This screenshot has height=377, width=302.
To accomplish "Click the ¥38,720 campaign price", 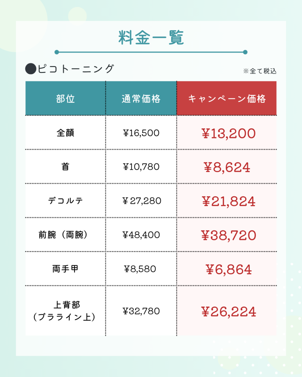I will click(228, 235).
